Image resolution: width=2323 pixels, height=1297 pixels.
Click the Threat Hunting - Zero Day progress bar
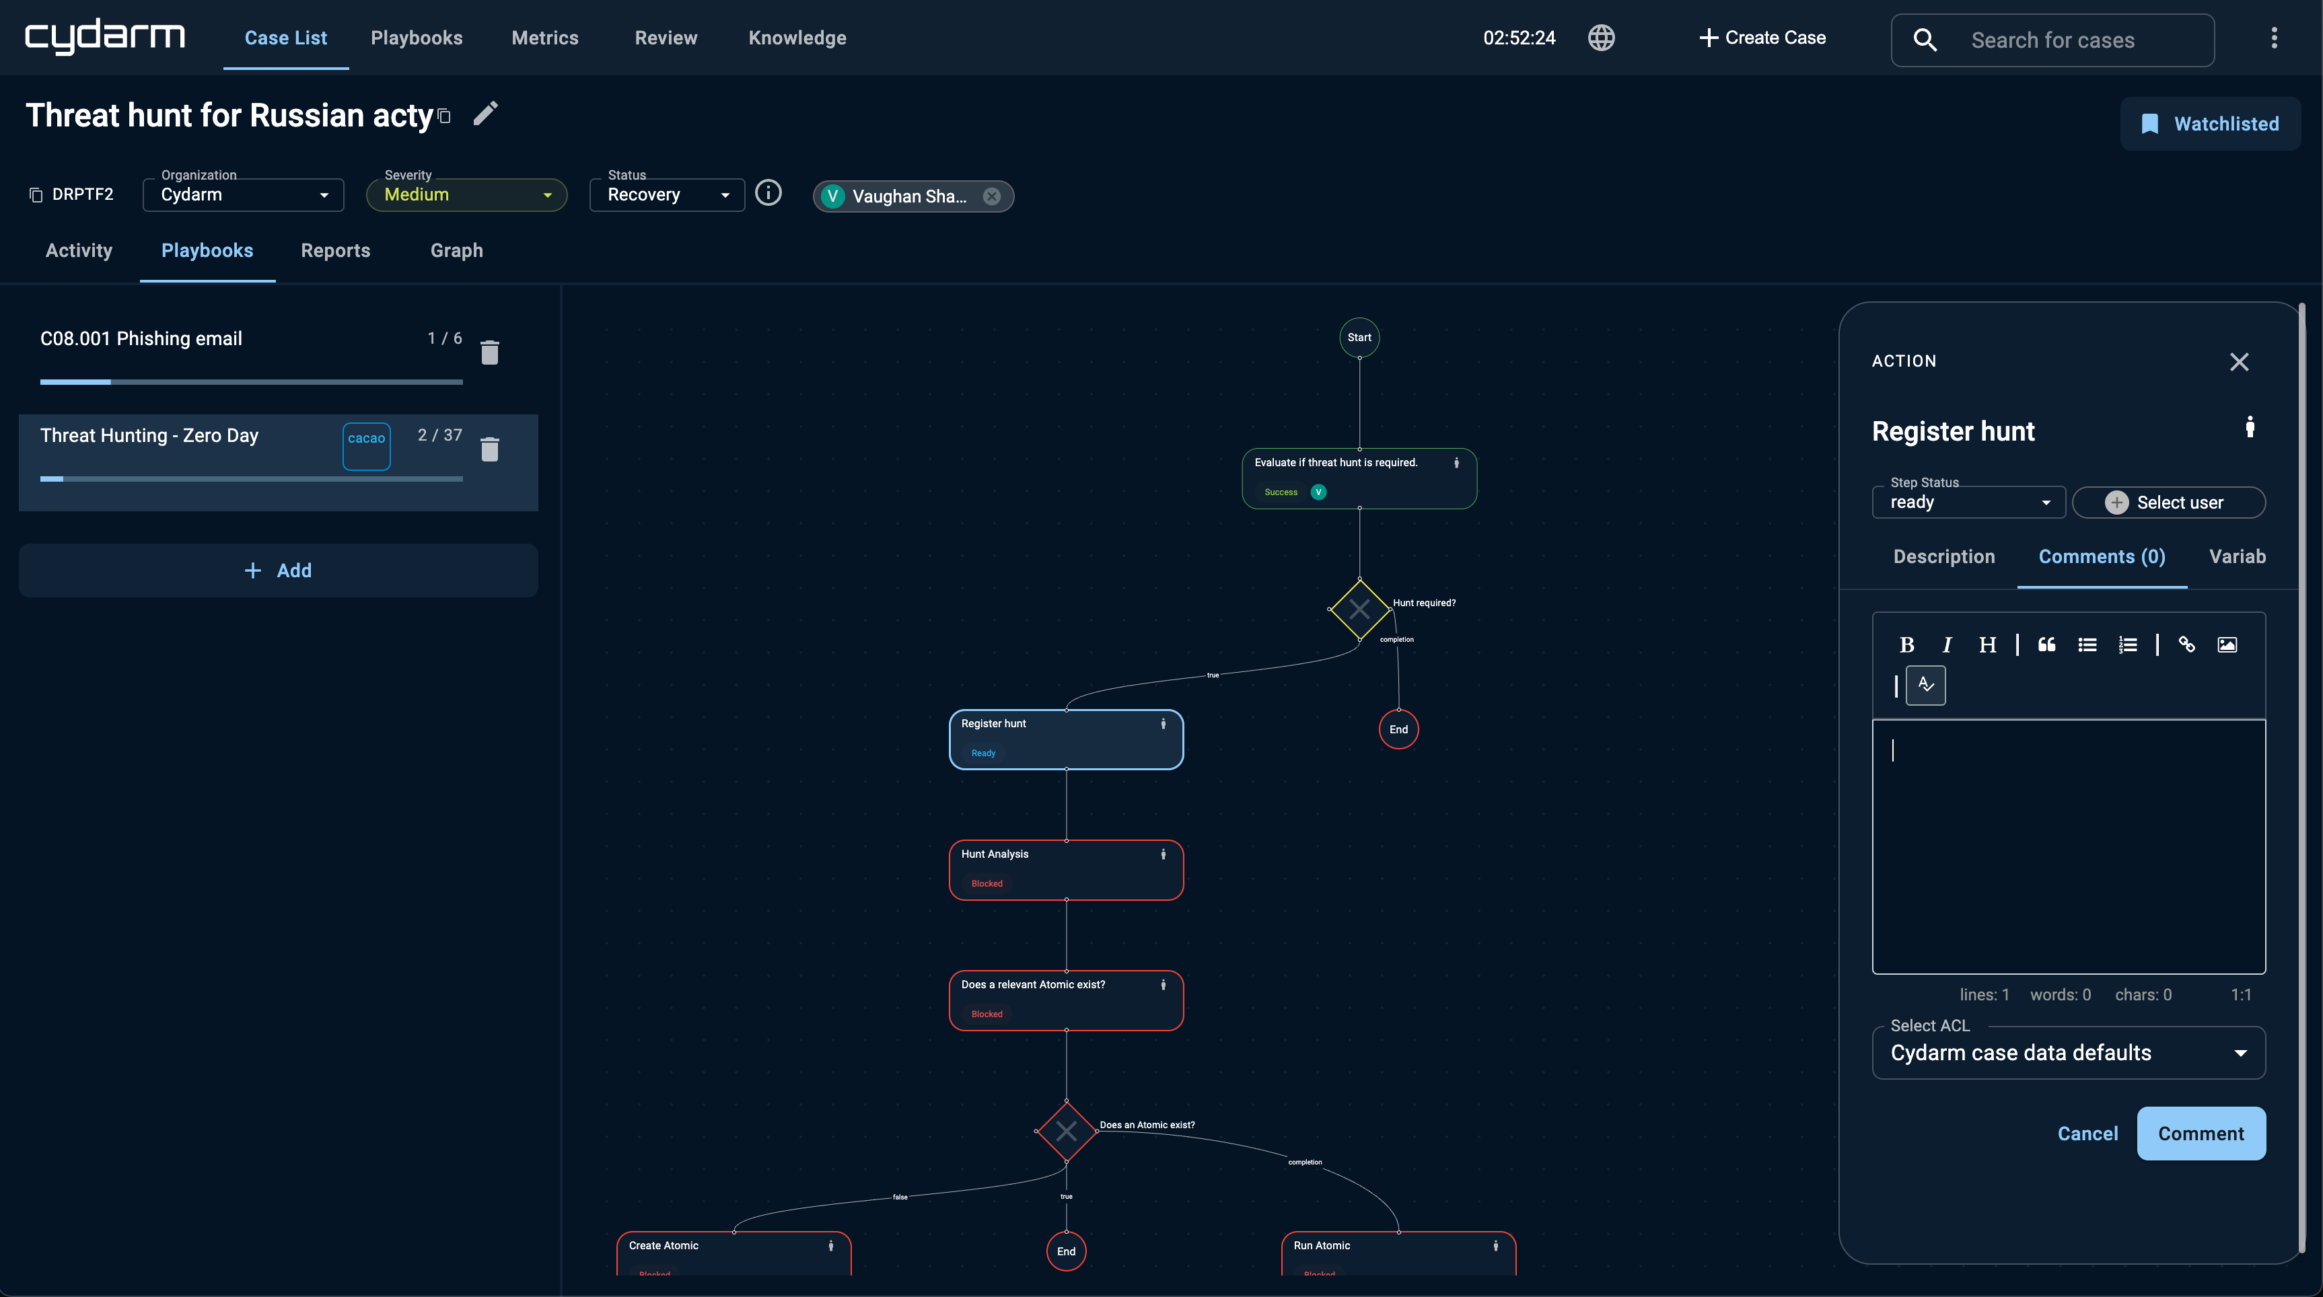[251, 478]
